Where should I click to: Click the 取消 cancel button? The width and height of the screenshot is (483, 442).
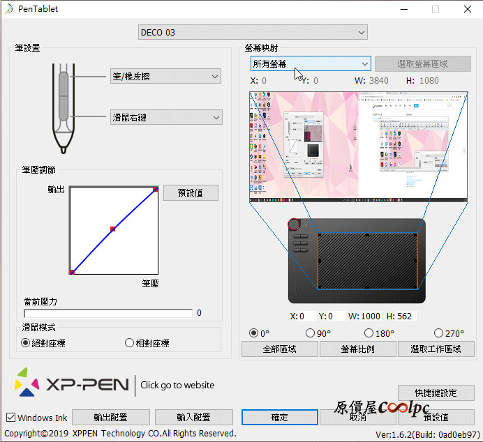tap(358, 418)
